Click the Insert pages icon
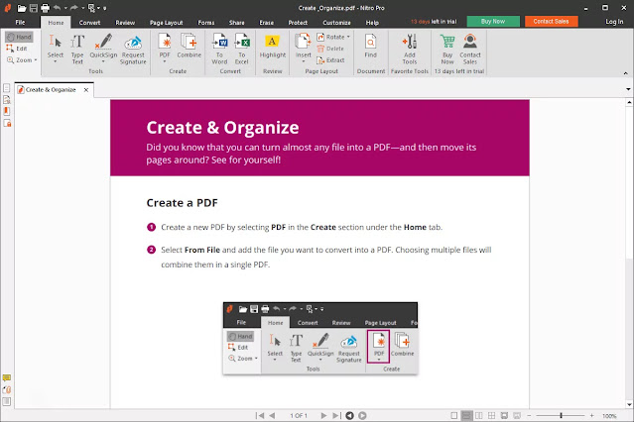 coord(303,42)
